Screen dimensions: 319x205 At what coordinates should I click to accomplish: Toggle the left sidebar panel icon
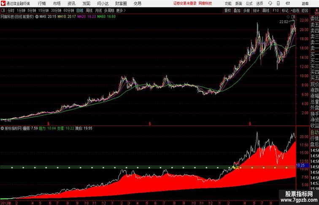coord(3,11)
